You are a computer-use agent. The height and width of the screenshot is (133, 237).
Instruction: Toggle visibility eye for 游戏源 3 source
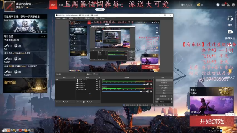click(x=97, y=84)
